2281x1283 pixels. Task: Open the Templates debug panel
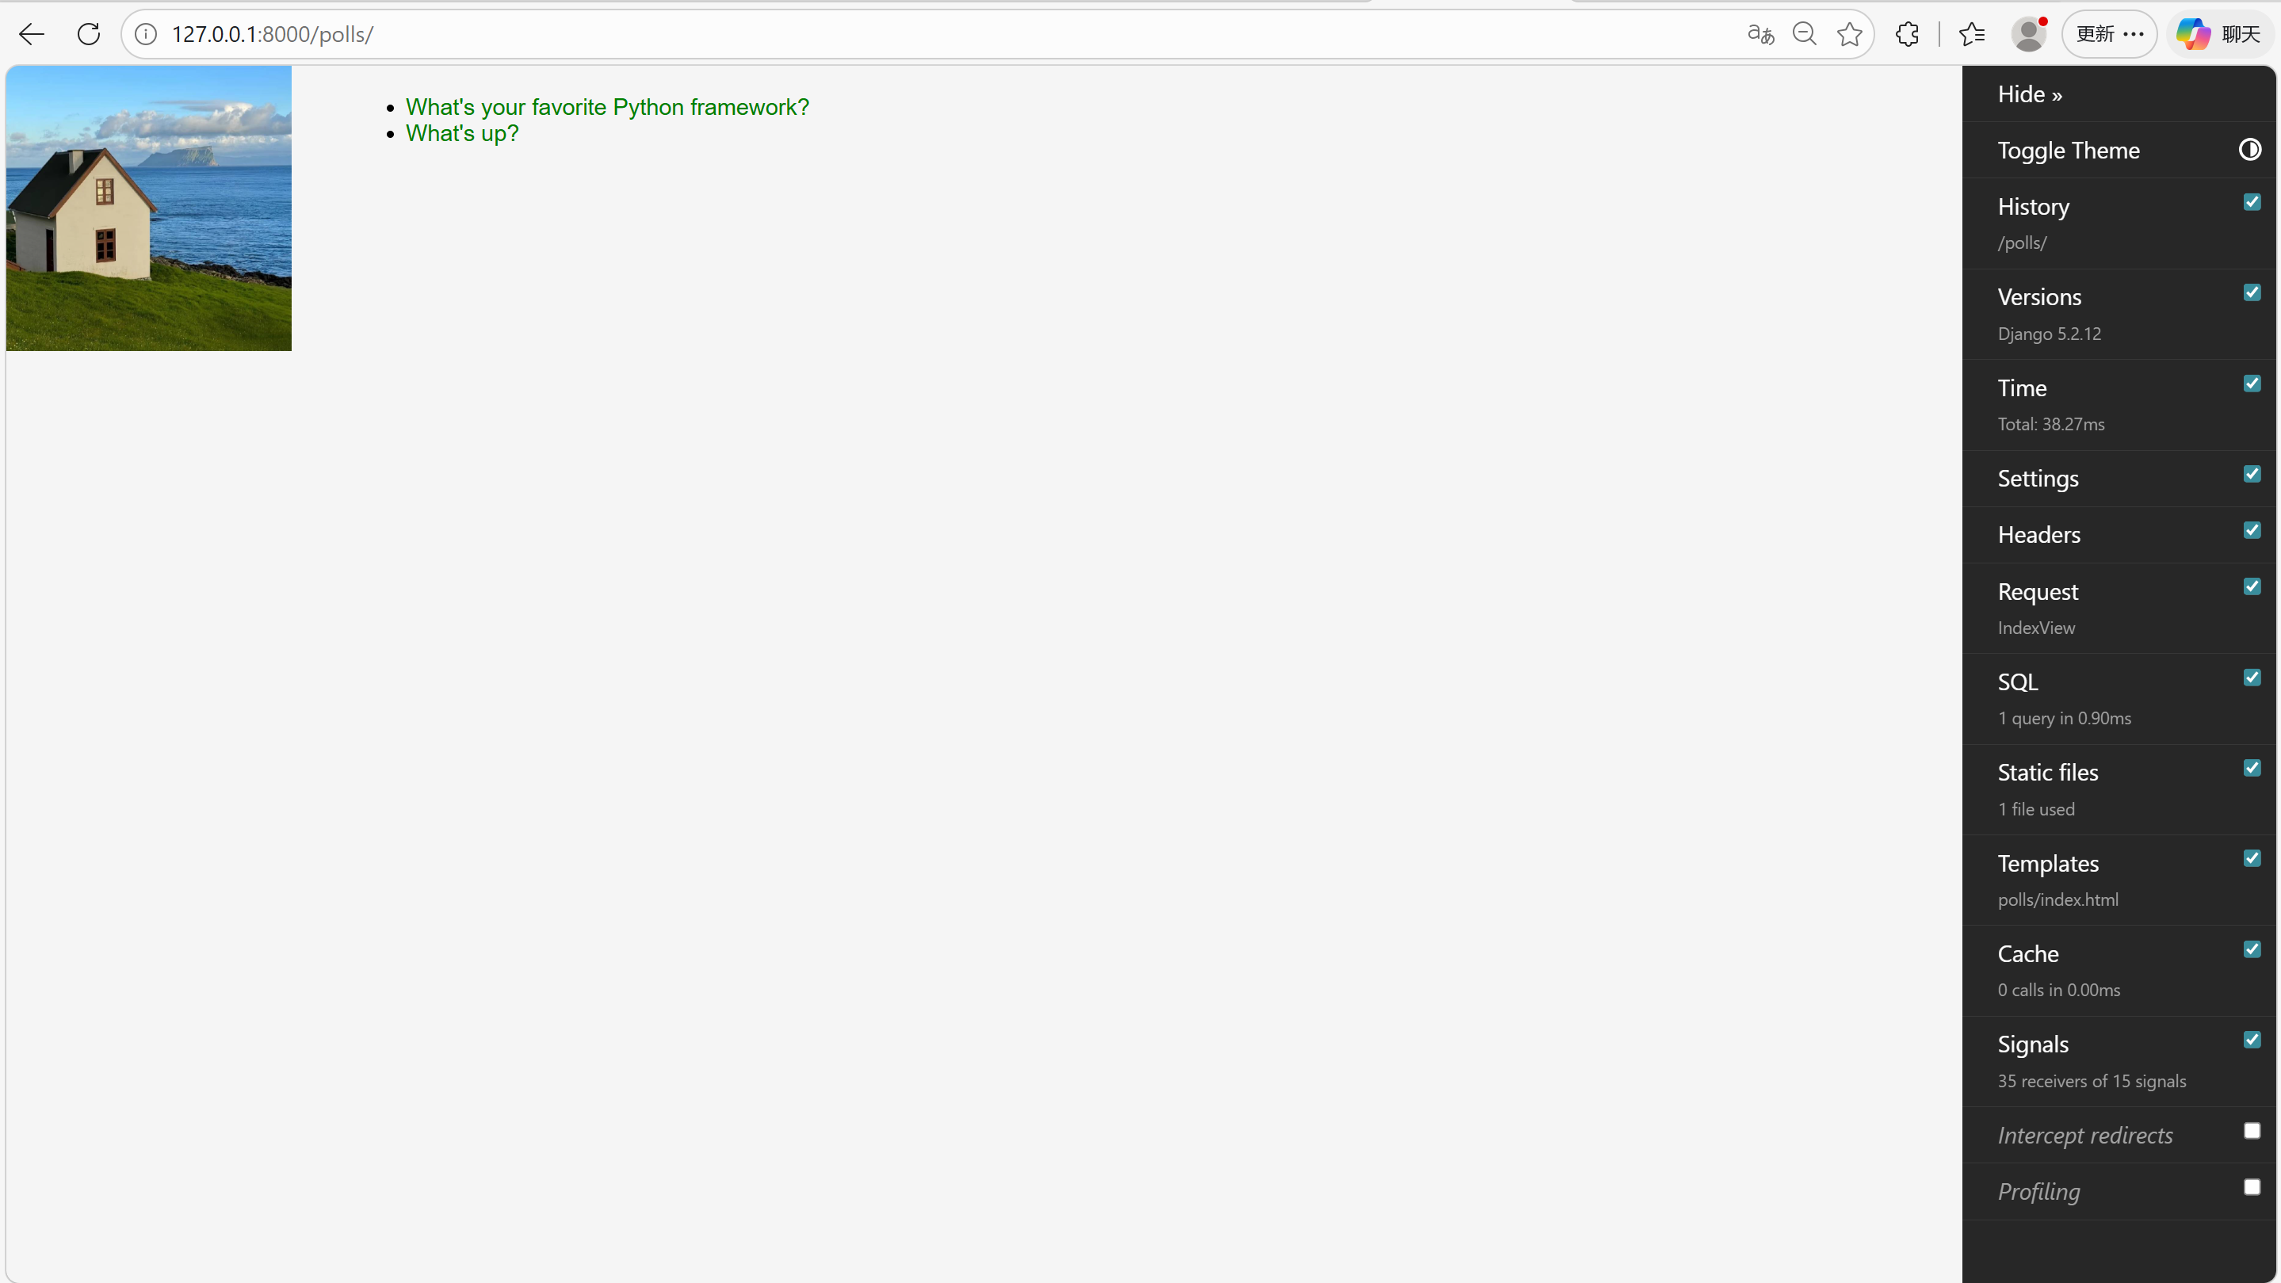[2048, 863]
